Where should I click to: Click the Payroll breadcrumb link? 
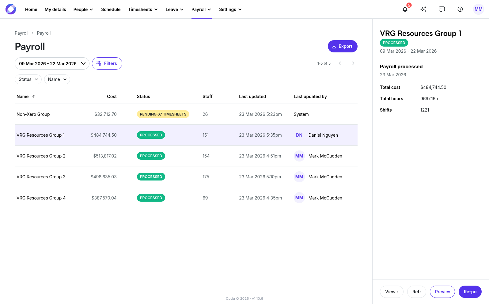tap(21, 33)
